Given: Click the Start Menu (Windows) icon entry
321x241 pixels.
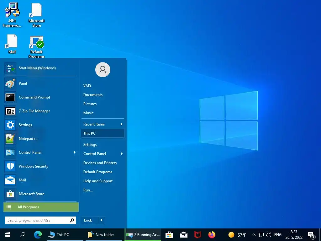Looking at the screenshot, I should coord(10,68).
